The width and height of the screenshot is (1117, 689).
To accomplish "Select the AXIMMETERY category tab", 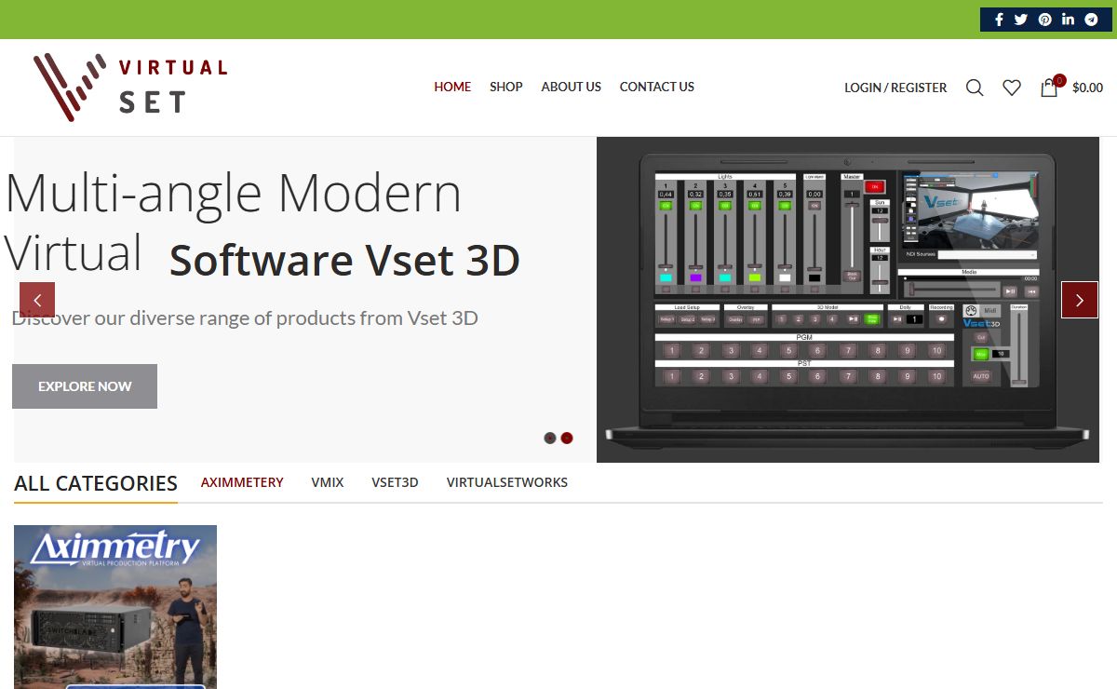I will click(x=242, y=482).
